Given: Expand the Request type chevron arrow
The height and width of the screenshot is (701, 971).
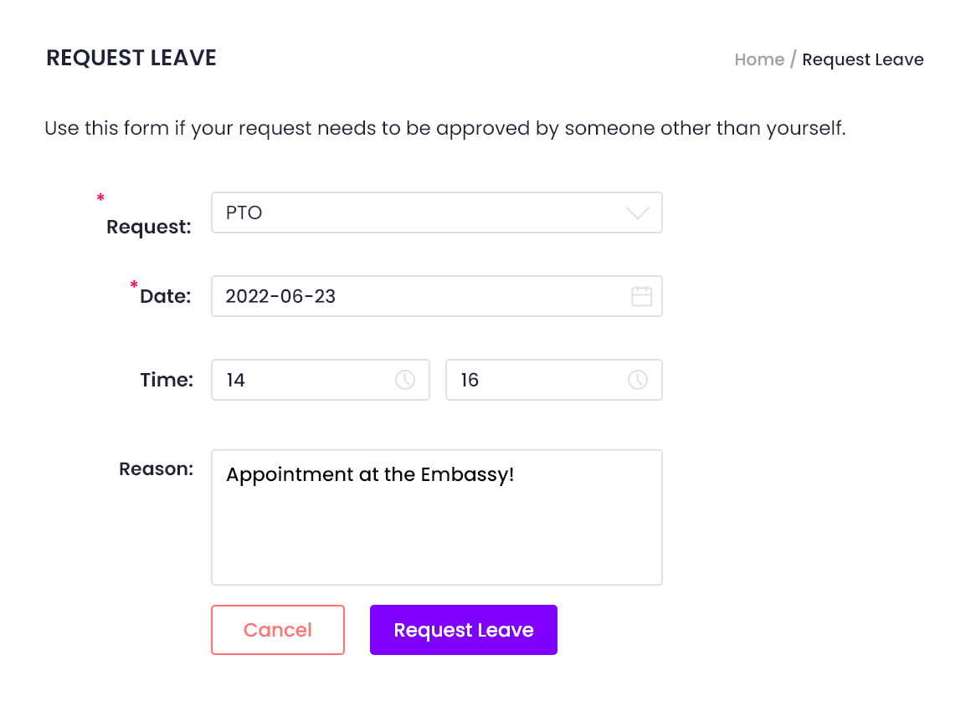Looking at the screenshot, I should [637, 212].
